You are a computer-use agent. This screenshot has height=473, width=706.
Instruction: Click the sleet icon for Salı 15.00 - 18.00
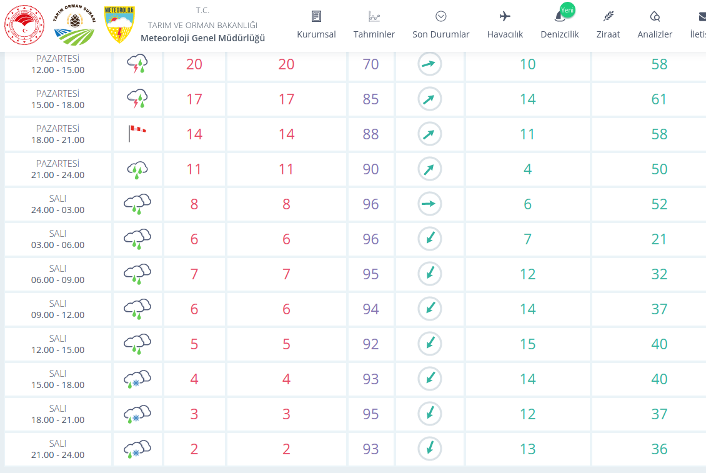pos(137,379)
